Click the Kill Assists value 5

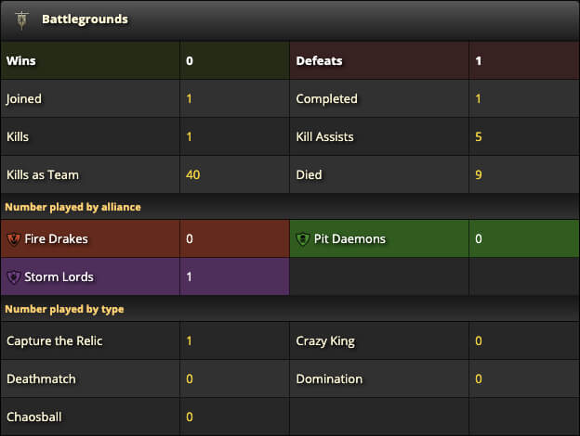coord(479,136)
